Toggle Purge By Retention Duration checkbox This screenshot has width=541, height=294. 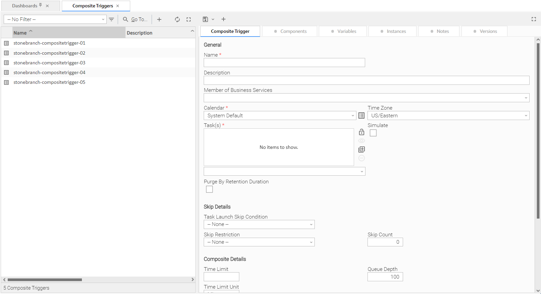[x=209, y=189]
